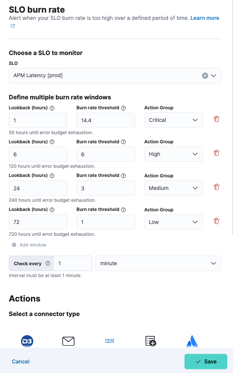233x373 pixels.
Task: Open the Critical action group dropdown
Action: point(173,120)
